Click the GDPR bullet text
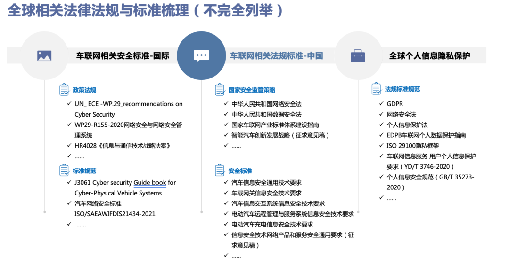509x265 pixels. pyautogui.click(x=395, y=104)
